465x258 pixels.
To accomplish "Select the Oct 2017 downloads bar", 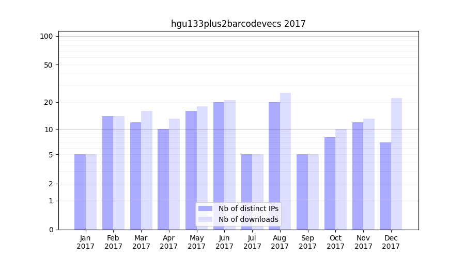I will click(341, 179).
